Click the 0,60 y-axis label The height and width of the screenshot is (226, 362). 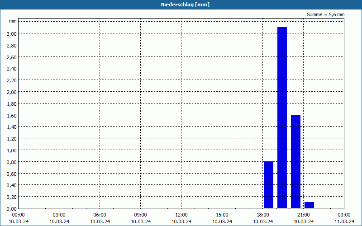click(12, 174)
